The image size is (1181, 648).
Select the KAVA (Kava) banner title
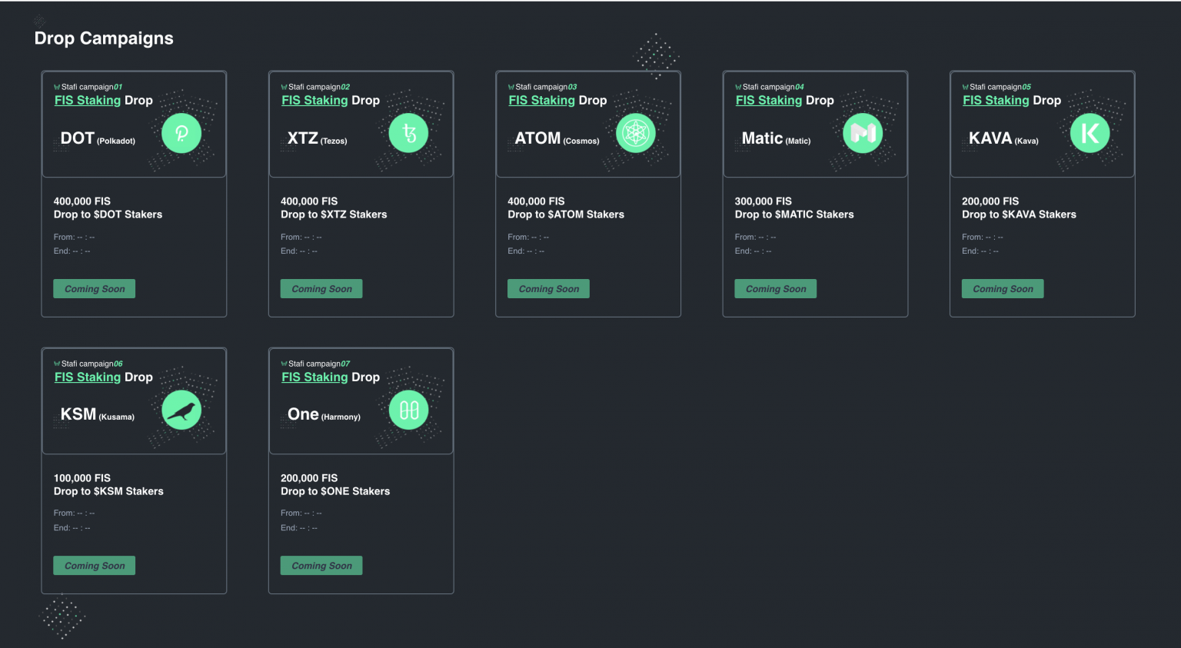coord(1003,138)
